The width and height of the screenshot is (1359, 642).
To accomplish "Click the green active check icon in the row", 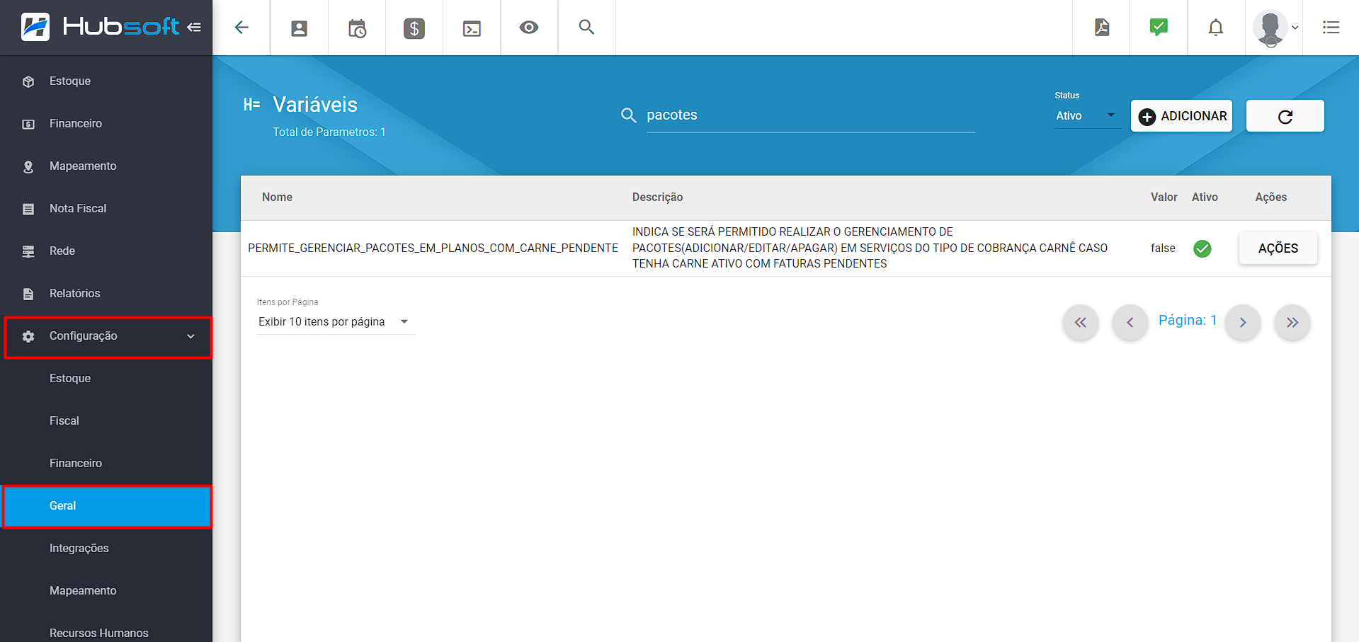I will (1202, 248).
